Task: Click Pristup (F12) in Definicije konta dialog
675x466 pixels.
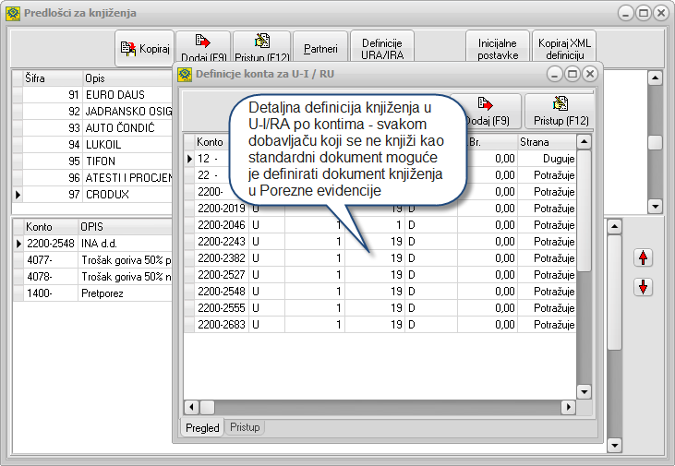Action: point(561,111)
